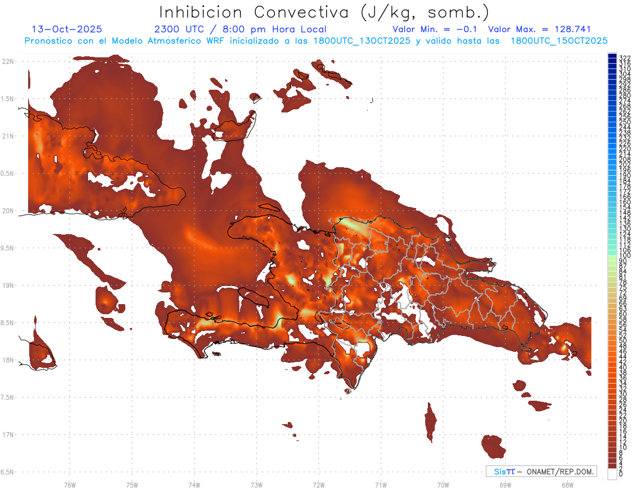Click the 76W longitude axis label
Viewport: 637px width, 492px height.
[70, 484]
